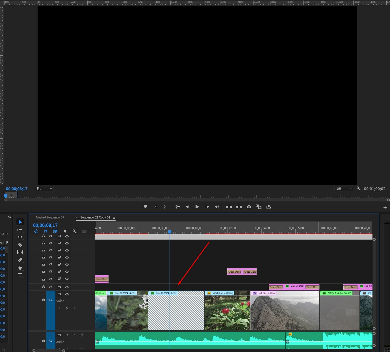Open the Sequence 02 Copy 01 panel menu

tap(114, 218)
